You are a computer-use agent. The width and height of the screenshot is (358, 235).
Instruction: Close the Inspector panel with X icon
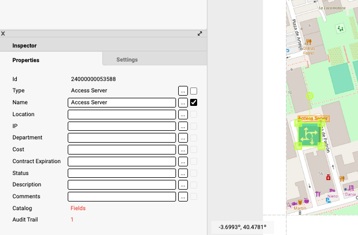pyautogui.click(x=3, y=33)
